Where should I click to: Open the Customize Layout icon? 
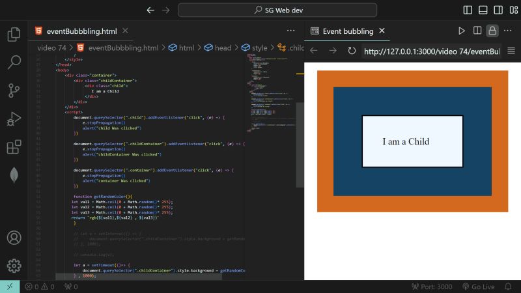[514, 10]
